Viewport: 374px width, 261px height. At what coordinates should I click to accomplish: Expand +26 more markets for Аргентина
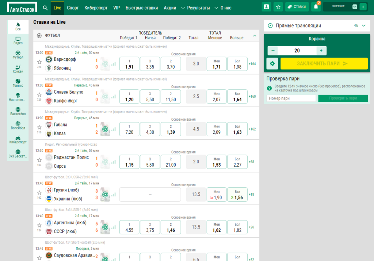pyautogui.click(x=251, y=227)
